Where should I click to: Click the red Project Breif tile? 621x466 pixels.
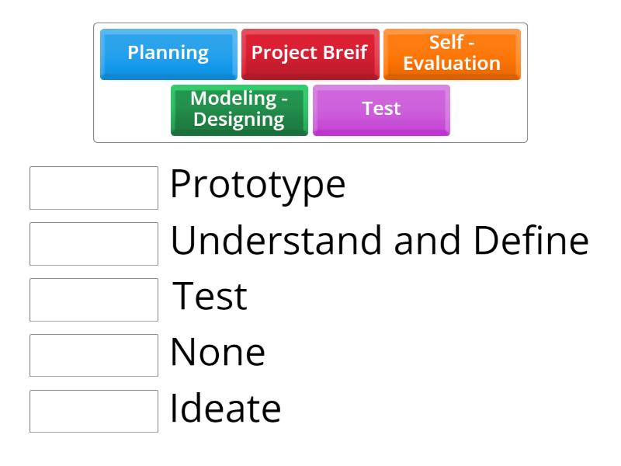click(310, 54)
